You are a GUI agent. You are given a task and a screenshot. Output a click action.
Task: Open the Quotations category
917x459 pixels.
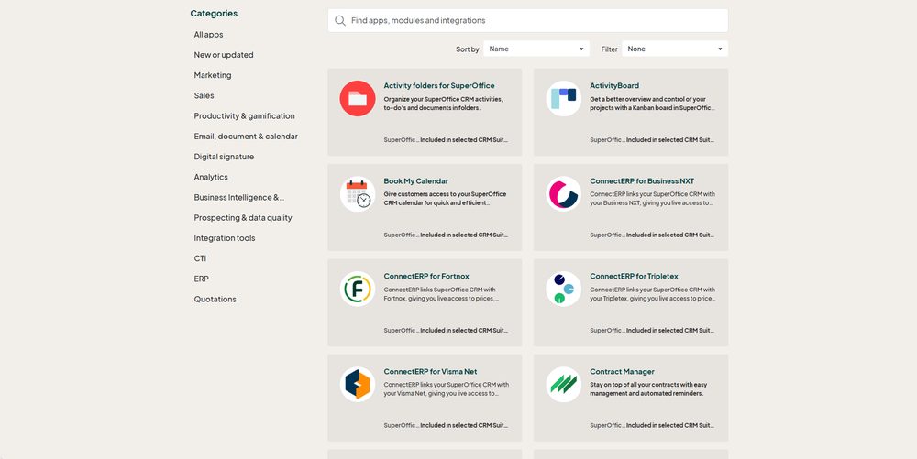pos(215,299)
